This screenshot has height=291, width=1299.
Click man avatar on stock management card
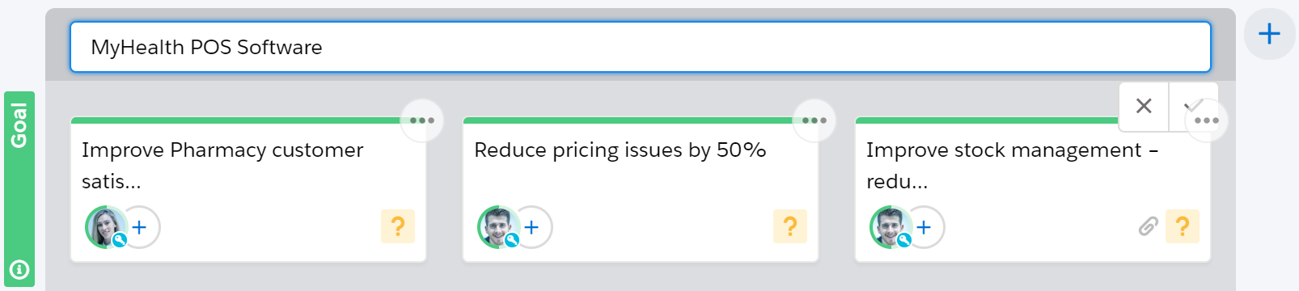pyautogui.click(x=890, y=227)
